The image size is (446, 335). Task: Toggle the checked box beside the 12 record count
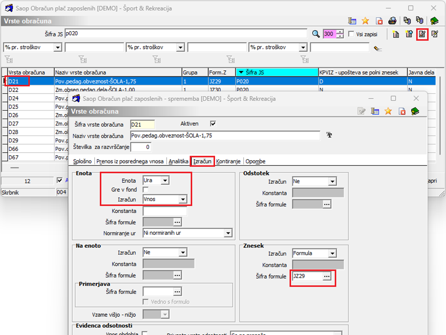(x=59, y=180)
